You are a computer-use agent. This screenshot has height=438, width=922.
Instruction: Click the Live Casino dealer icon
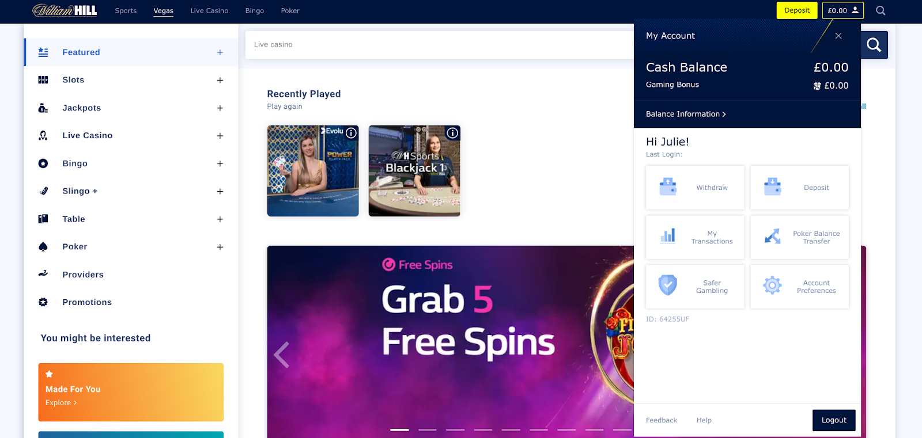coord(43,135)
